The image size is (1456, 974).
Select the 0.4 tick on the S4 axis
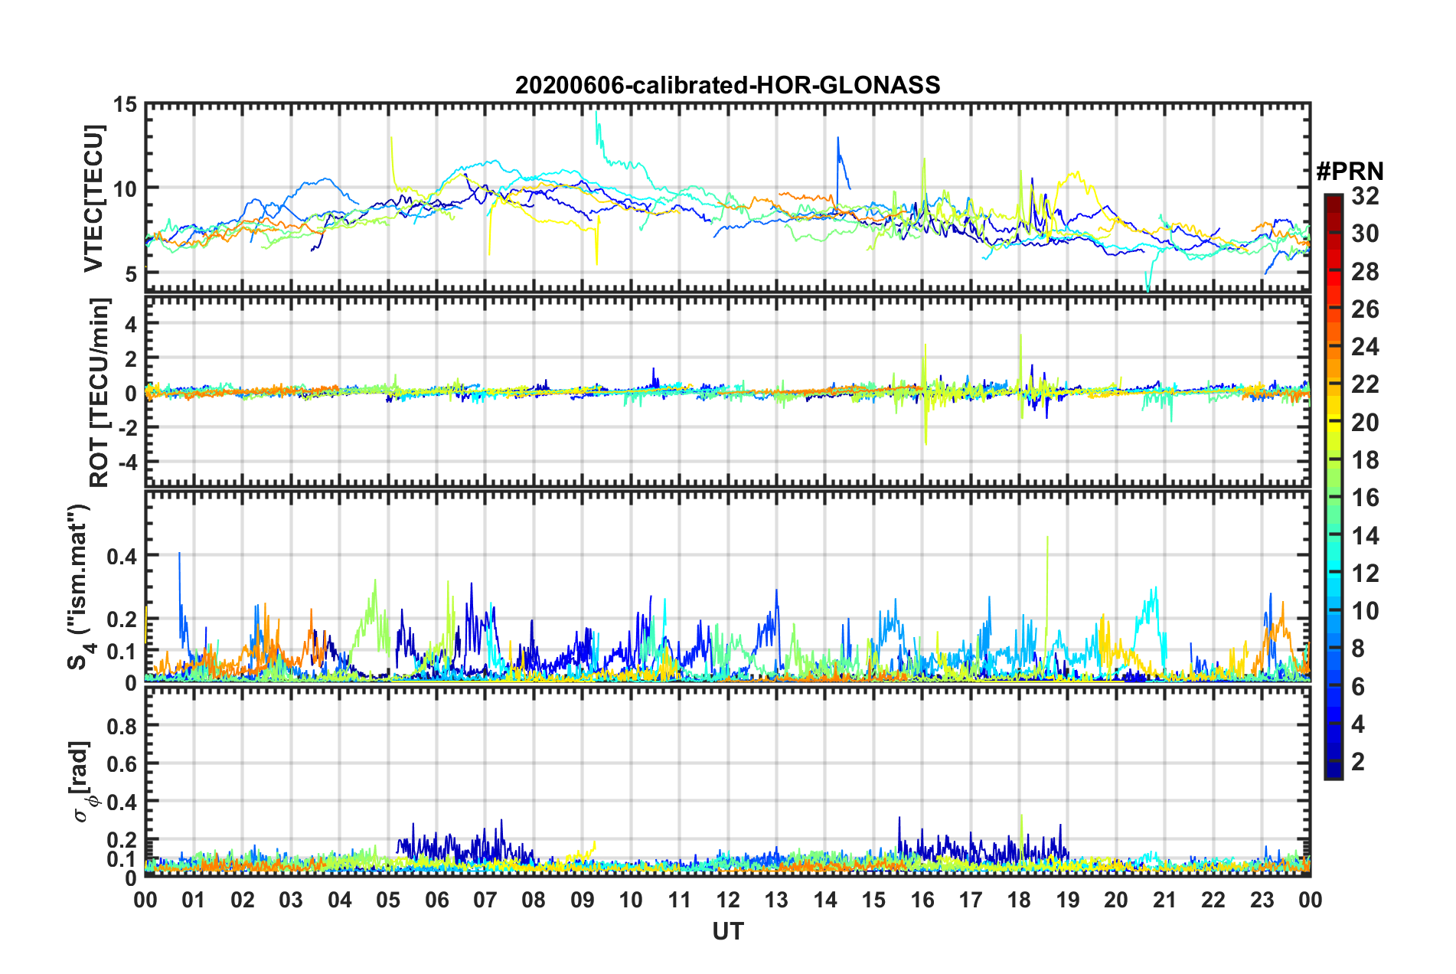pyautogui.click(x=122, y=556)
